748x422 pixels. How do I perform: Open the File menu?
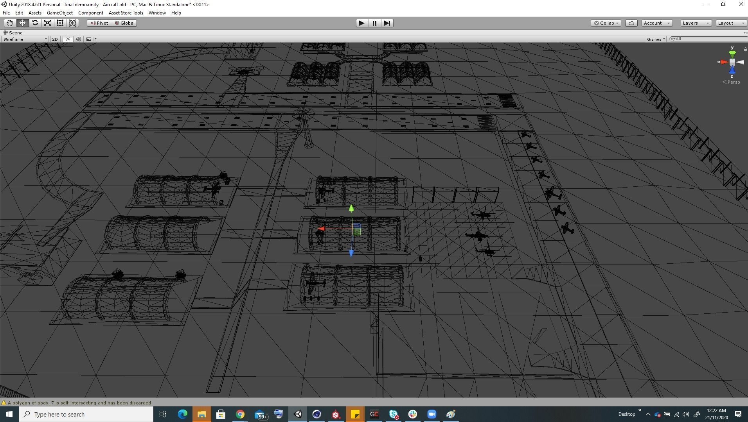[6, 13]
